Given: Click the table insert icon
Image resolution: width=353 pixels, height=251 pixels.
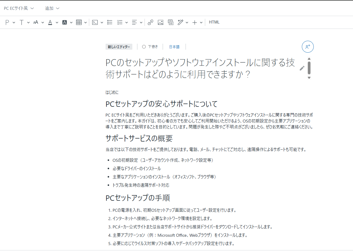Looking at the screenshot, I should (x=79, y=22).
